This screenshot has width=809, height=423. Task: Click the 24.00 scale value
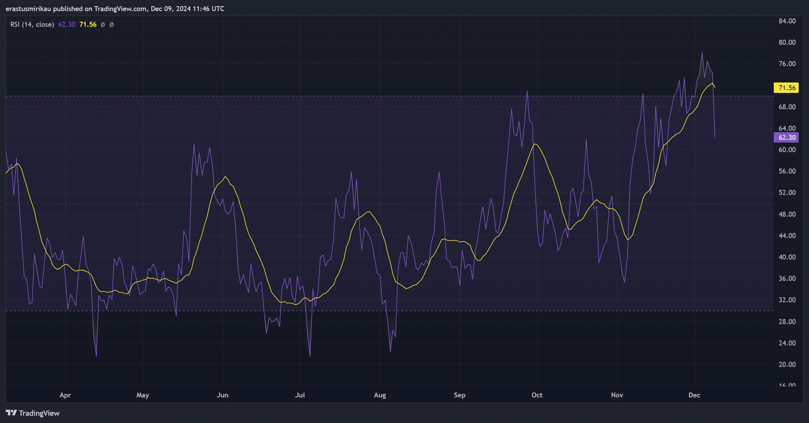pos(787,343)
